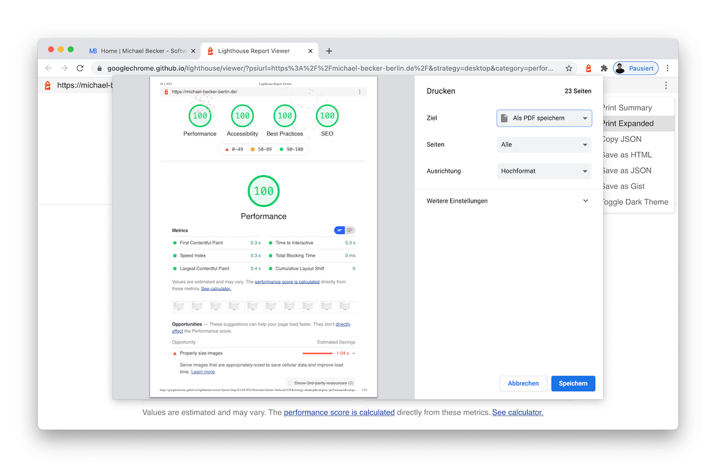Bookmark page with the star icon
Screen dimensions: 720x466
point(569,68)
